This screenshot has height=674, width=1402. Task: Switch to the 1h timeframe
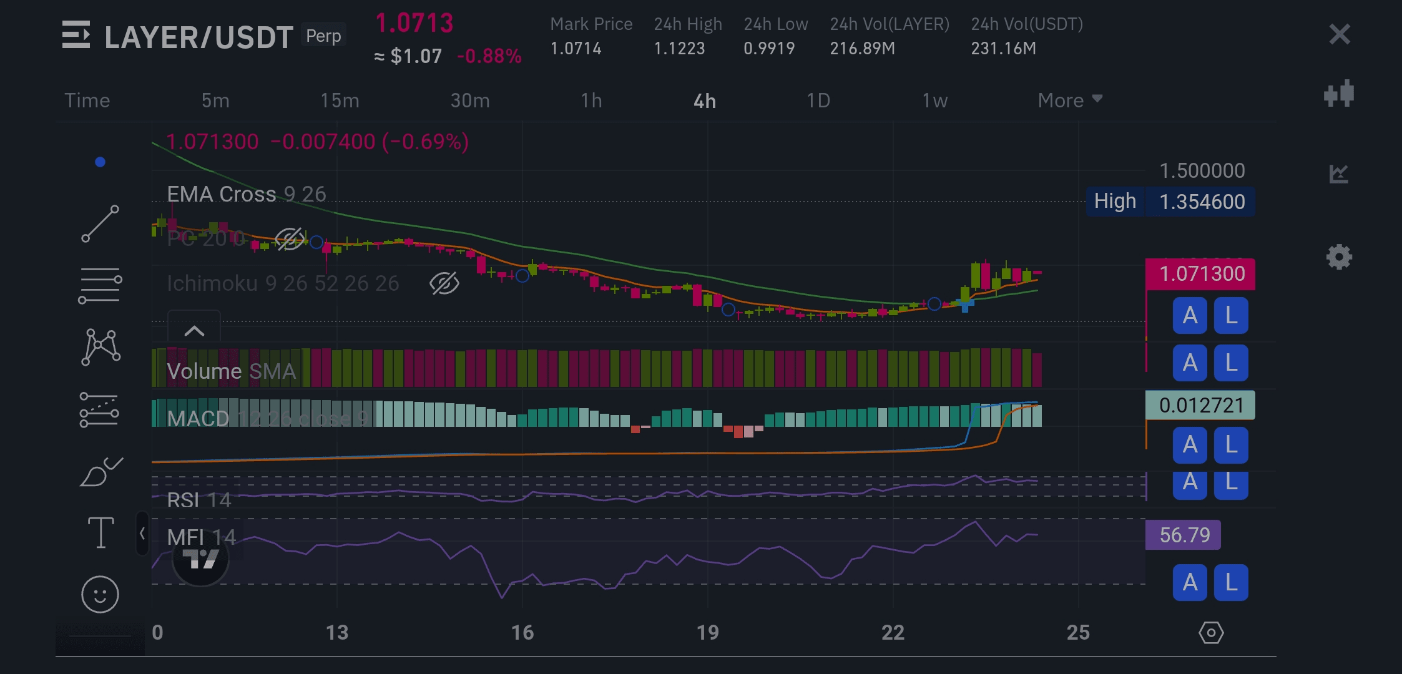[x=591, y=100]
